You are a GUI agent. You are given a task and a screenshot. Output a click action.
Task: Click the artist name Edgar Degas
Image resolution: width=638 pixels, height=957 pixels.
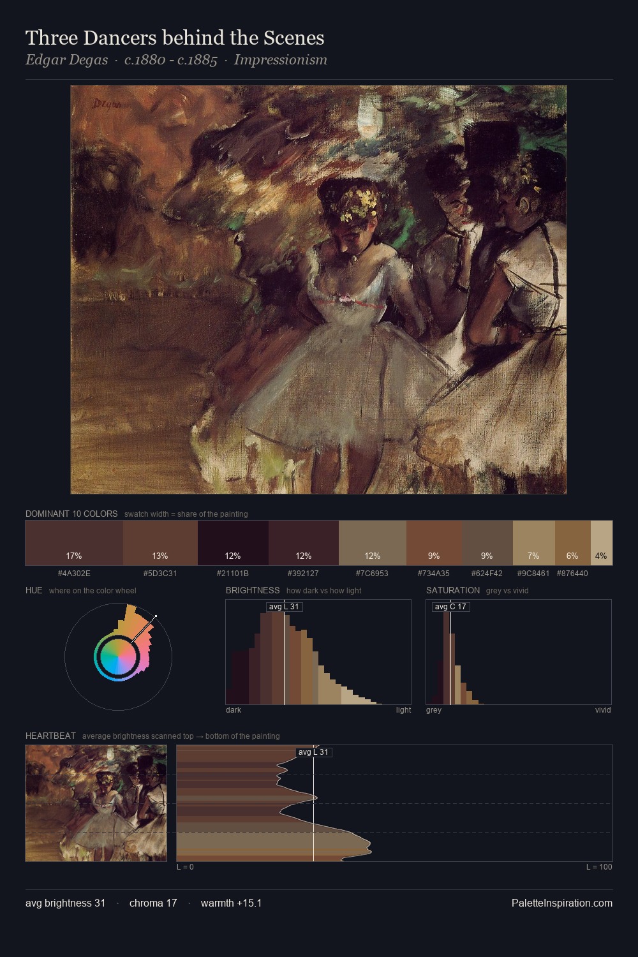coord(66,60)
